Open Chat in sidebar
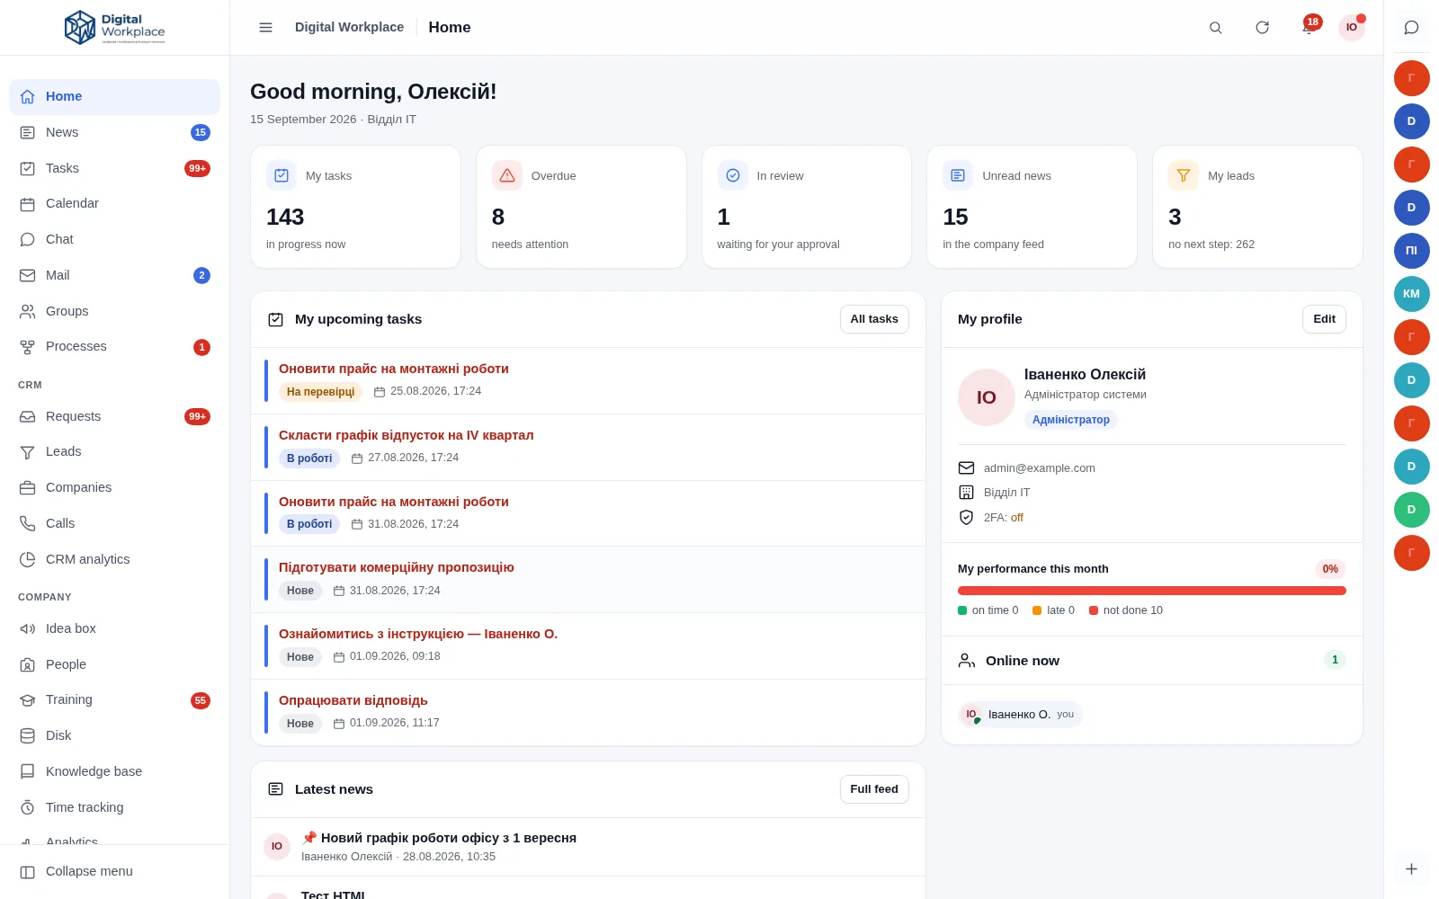Viewport: 1439px width, 899px height. 114,239
